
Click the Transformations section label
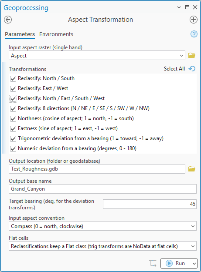click(x=27, y=69)
